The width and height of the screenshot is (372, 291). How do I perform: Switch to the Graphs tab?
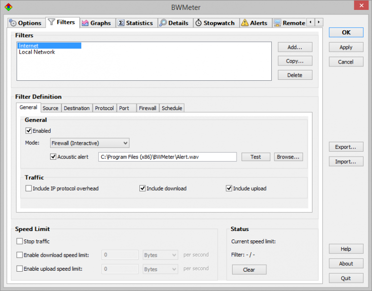pyautogui.click(x=98, y=23)
